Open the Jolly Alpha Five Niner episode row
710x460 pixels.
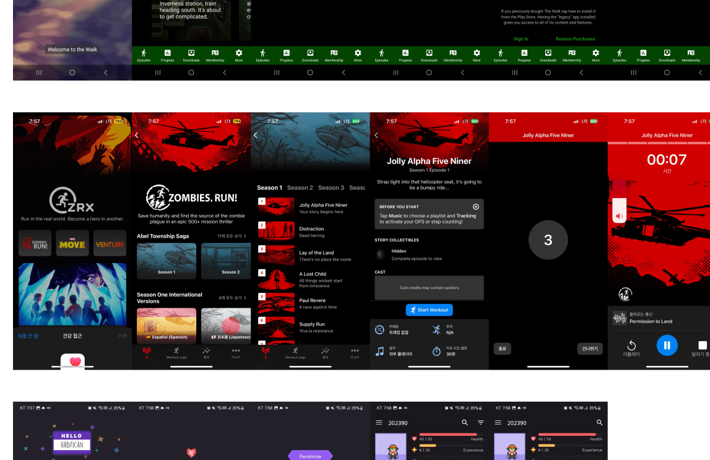[311, 208]
